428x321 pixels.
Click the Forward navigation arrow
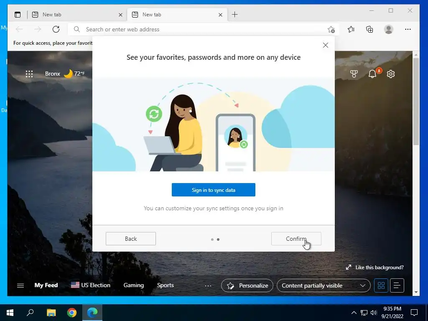[38, 29]
